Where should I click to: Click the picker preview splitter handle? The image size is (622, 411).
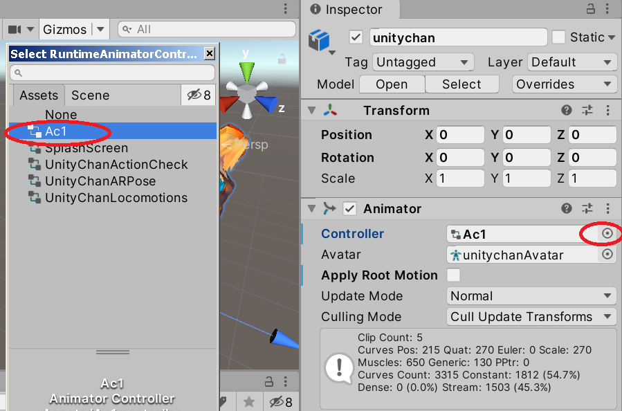[x=113, y=352]
